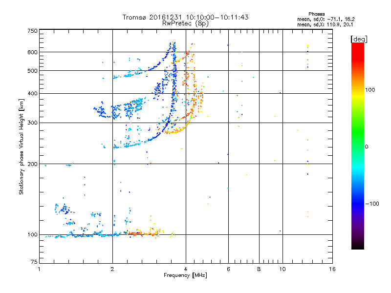Click the x-axis tick label '8'

[x=259, y=269]
